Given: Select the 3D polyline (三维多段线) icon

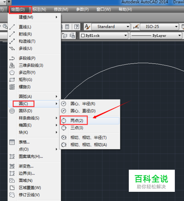Looking at the screenshot, I should click(x=12, y=66).
